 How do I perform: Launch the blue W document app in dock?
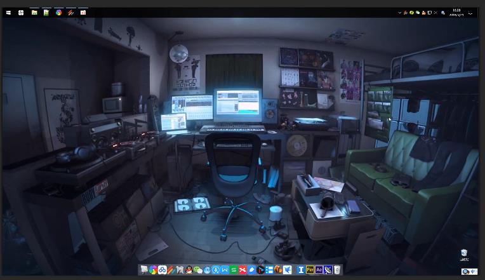coord(225,270)
